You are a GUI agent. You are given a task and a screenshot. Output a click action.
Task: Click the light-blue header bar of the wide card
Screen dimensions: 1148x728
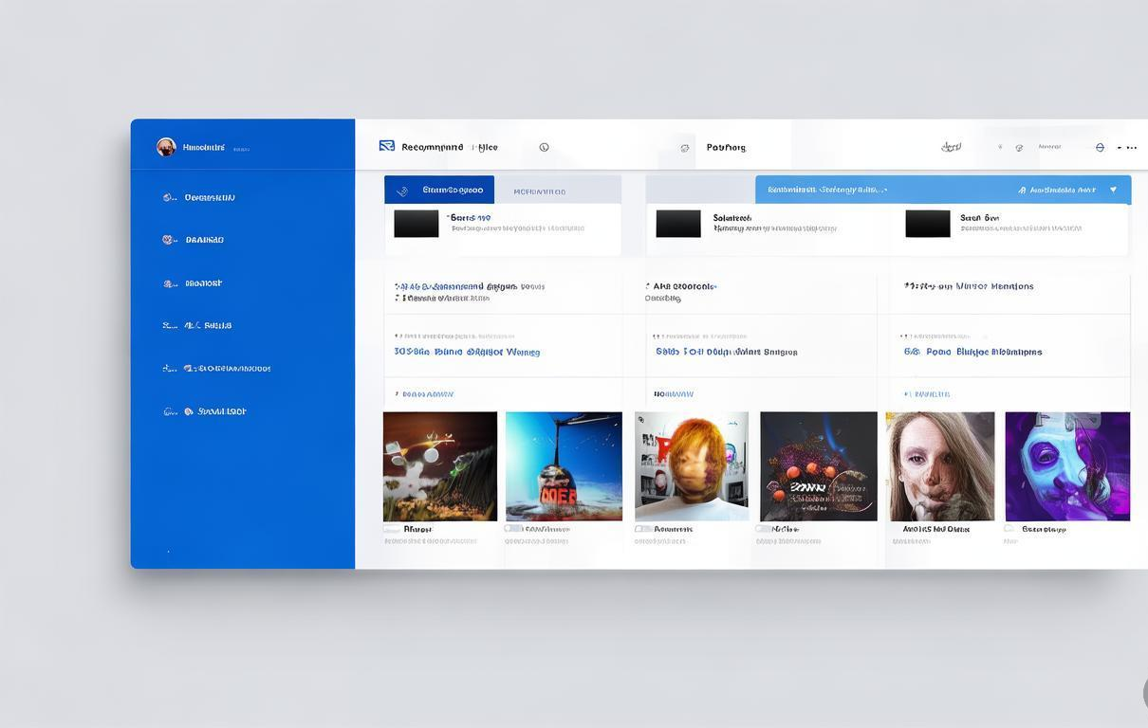[x=943, y=190]
